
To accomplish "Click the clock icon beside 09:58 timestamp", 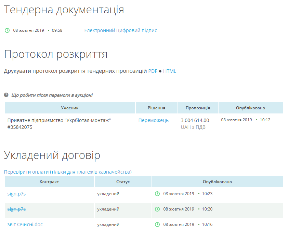I will 7,30.
